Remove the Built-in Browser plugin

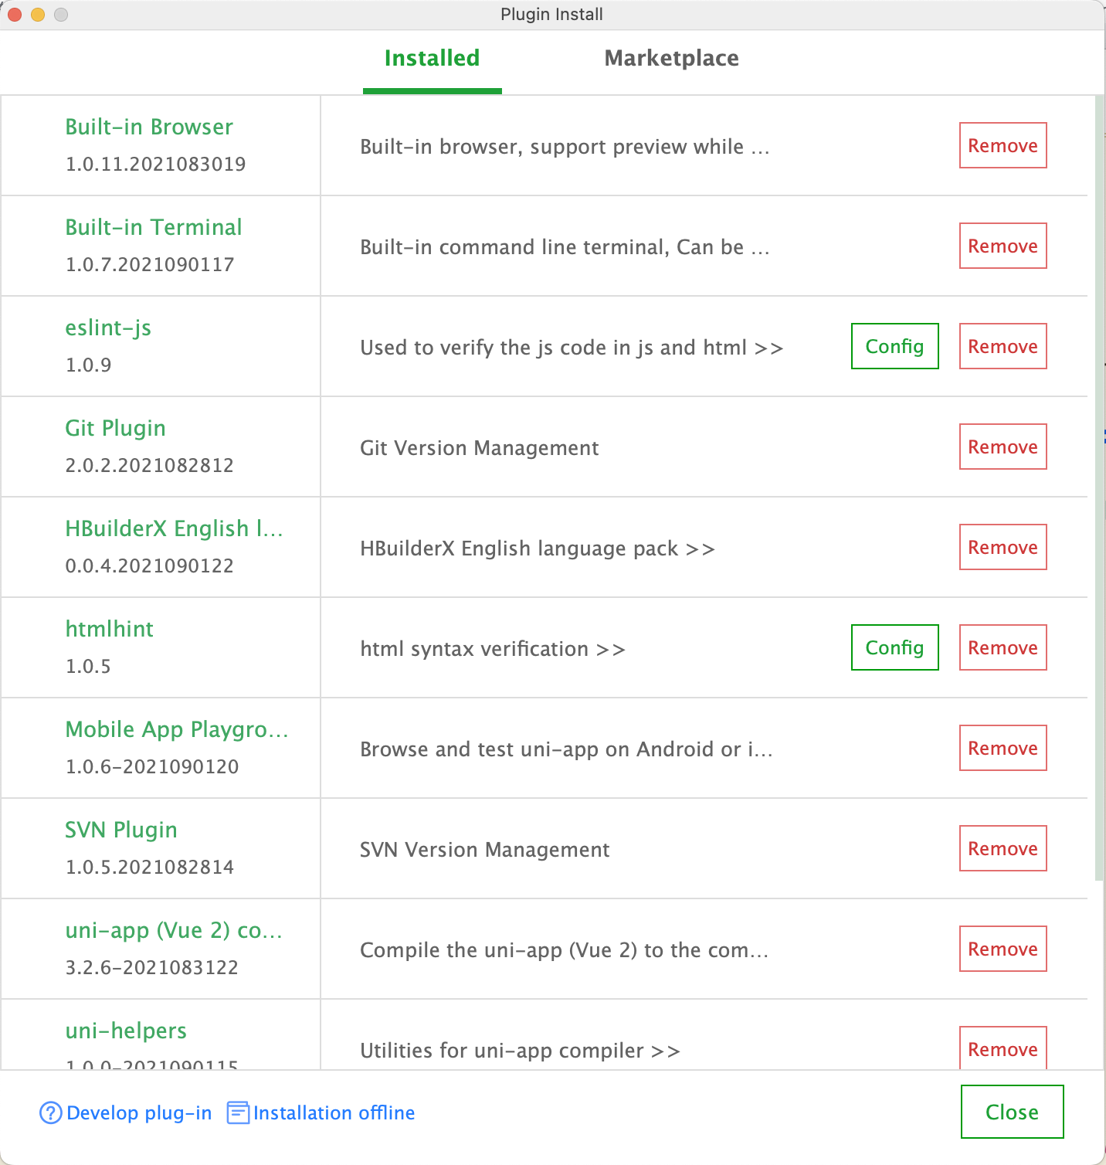click(x=1003, y=145)
